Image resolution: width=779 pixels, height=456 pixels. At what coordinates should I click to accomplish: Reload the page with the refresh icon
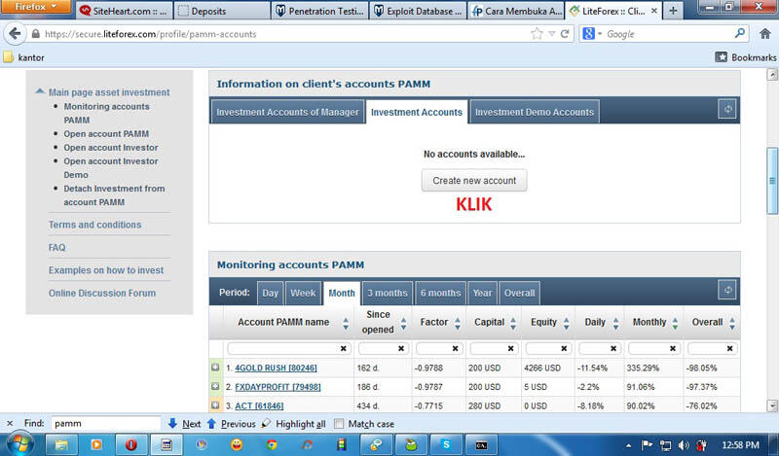click(565, 34)
